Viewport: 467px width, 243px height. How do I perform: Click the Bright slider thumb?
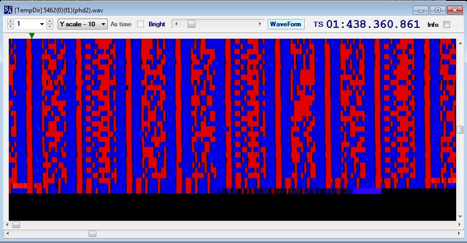(x=191, y=24)
